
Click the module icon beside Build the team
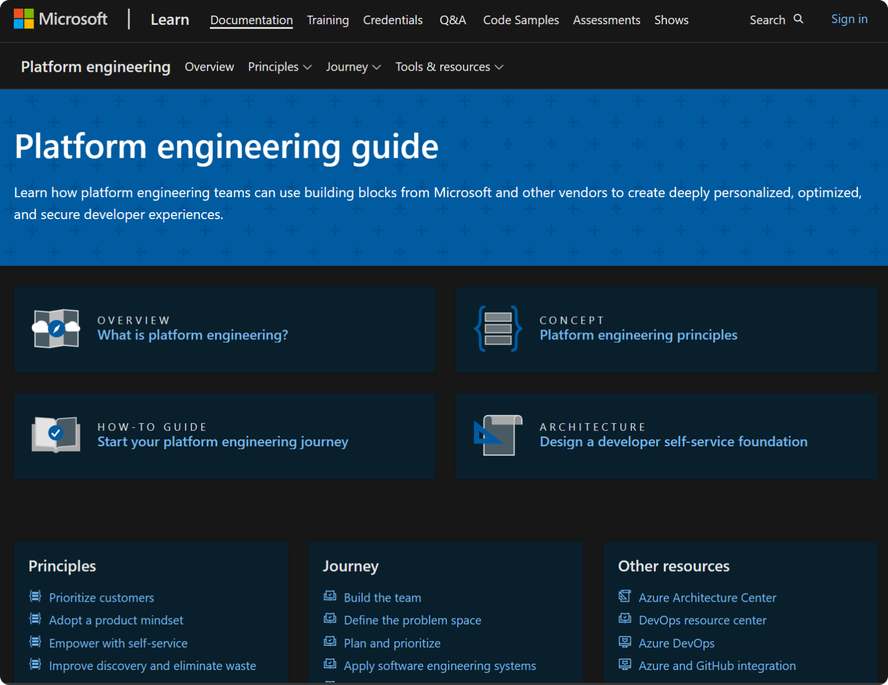coord(330,596)
